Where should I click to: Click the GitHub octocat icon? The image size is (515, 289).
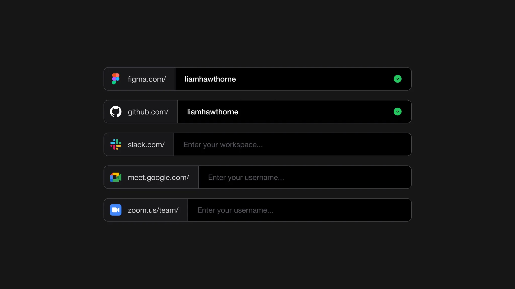point(116,112)
